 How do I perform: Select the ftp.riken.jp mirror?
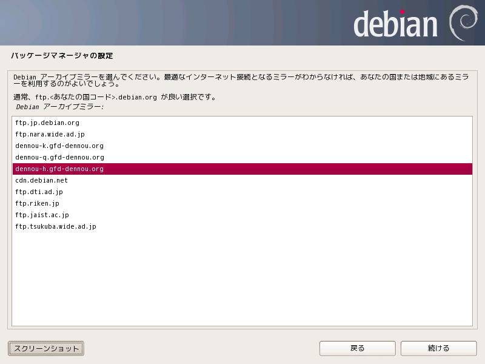pyautogui.click(x=242, y=203)
